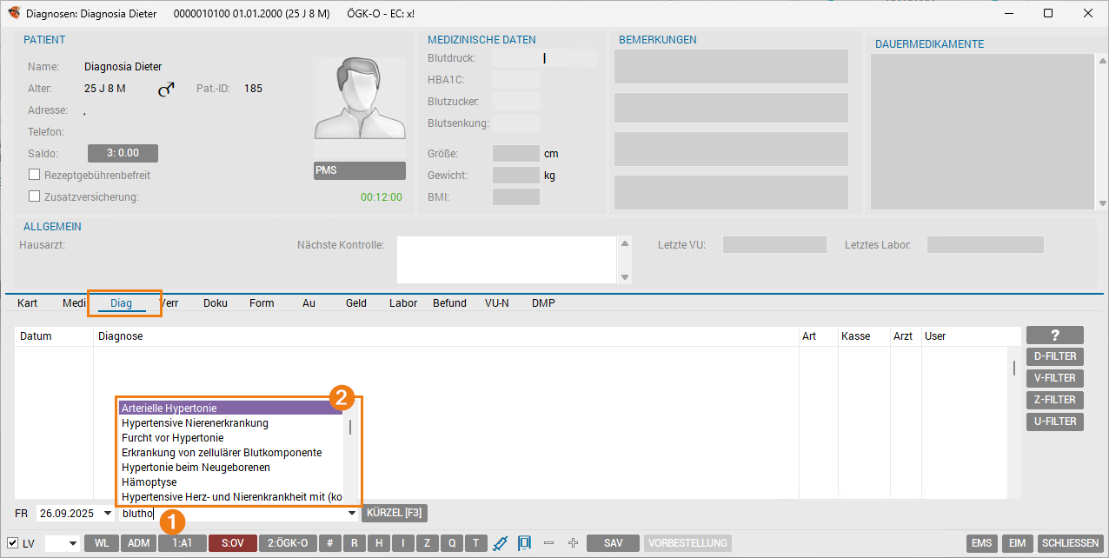Image resolution: width=1109 pixels, height=558 pixels.
Task: Click the blue document icon in bottom toolbar
Action: [x=524, y=543]
